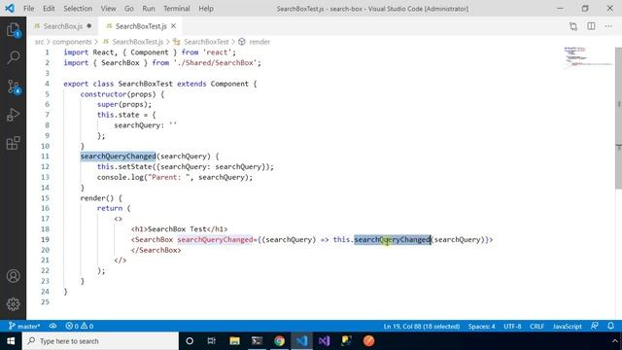Image resolution: width=622 pixels, height=350 pixels.
Task: Open the terminal app on taskbar
Action: coord(257,341)
